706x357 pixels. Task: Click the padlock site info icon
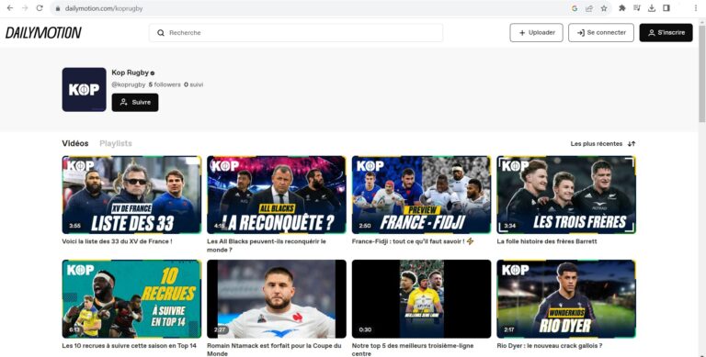tap(57, 8)
